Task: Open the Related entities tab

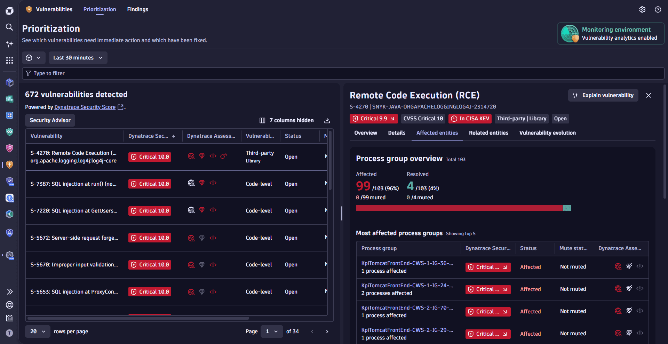Action: coord(488,133)
